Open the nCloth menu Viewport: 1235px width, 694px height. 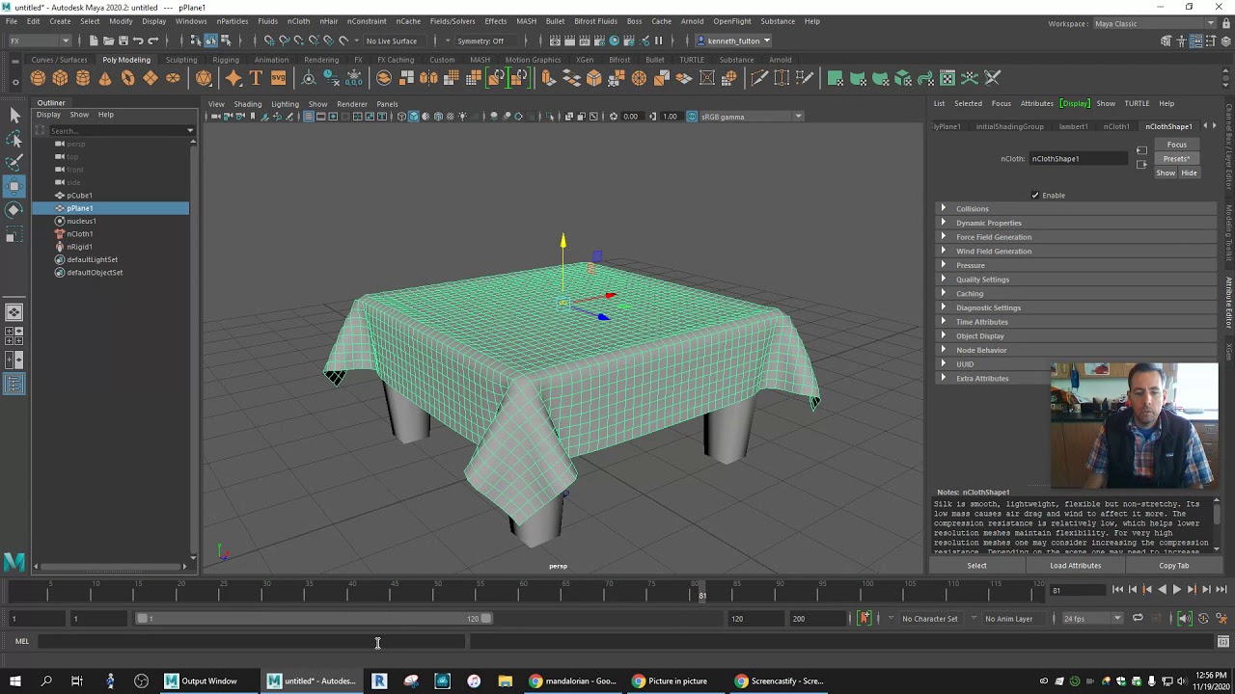click(x=298, y=21)
